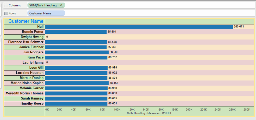
Task: Click the Laurie Hanna row label
Action: [x=33, y=63]
